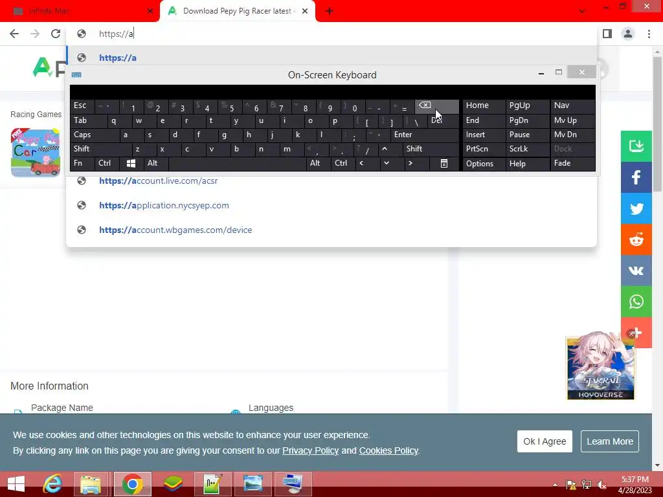Click the Enter key on the keyboard
Screen dimensions: 663x497
pos(425,135)
